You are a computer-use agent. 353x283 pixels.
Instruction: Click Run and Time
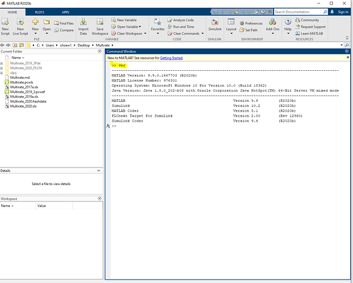click(180, 27)
